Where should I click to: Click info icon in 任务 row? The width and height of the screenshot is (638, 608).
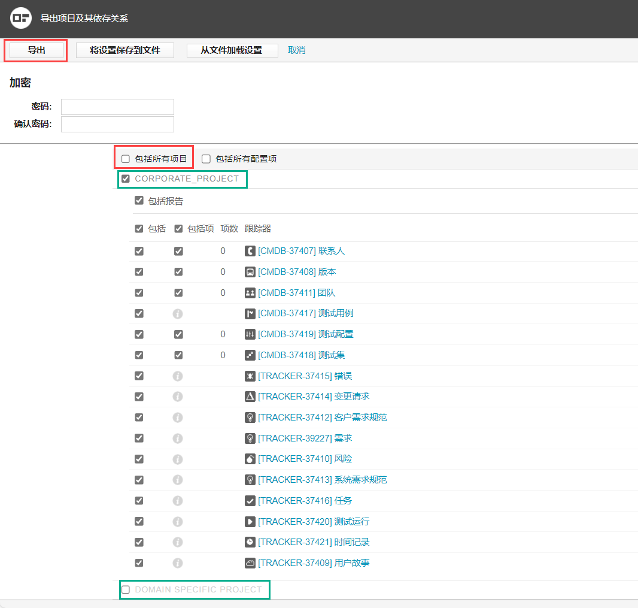(178, 501)
